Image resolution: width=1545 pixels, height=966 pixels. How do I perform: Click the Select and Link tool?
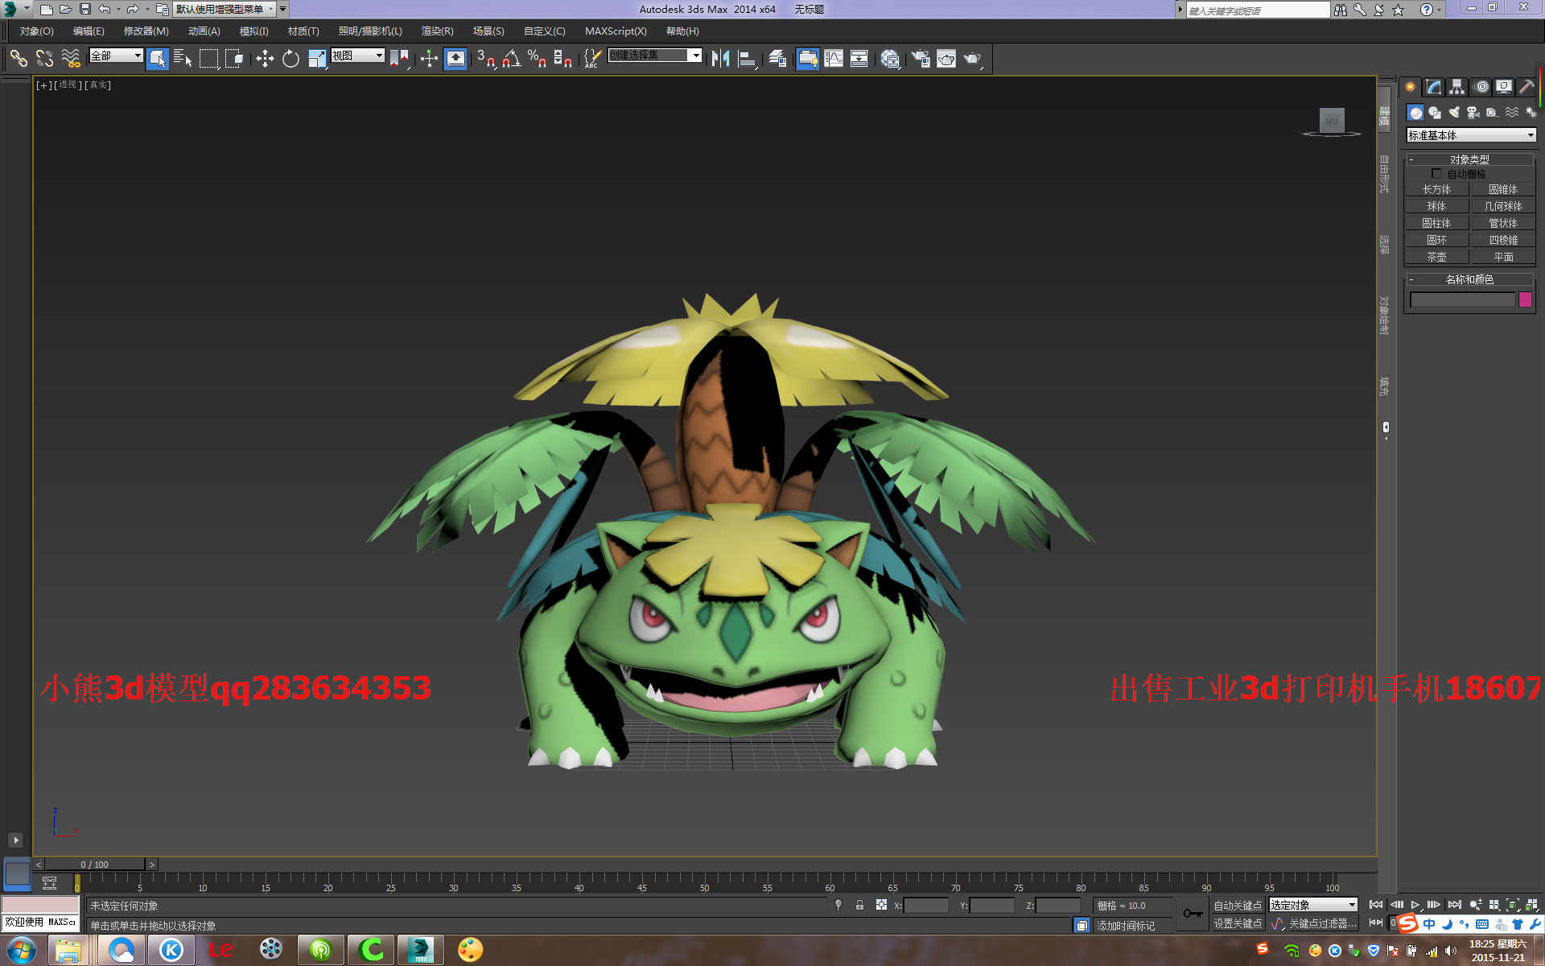pos(19,58)
